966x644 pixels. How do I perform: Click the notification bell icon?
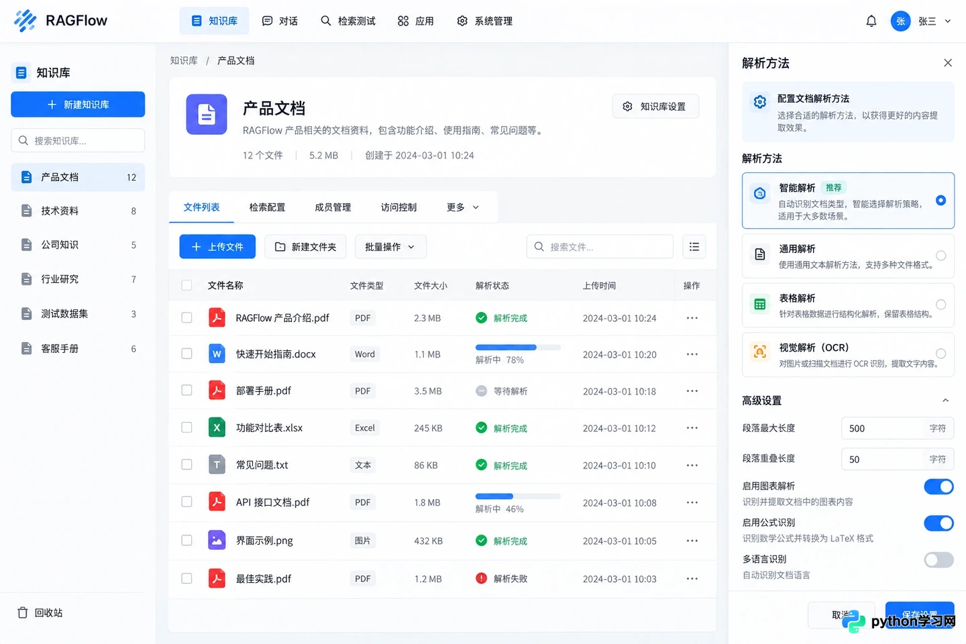point(871,21)
